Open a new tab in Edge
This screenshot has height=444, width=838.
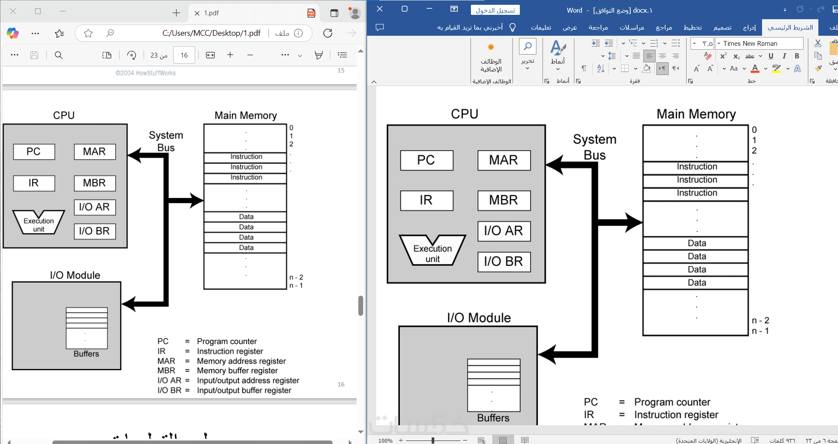pos(176,13)
